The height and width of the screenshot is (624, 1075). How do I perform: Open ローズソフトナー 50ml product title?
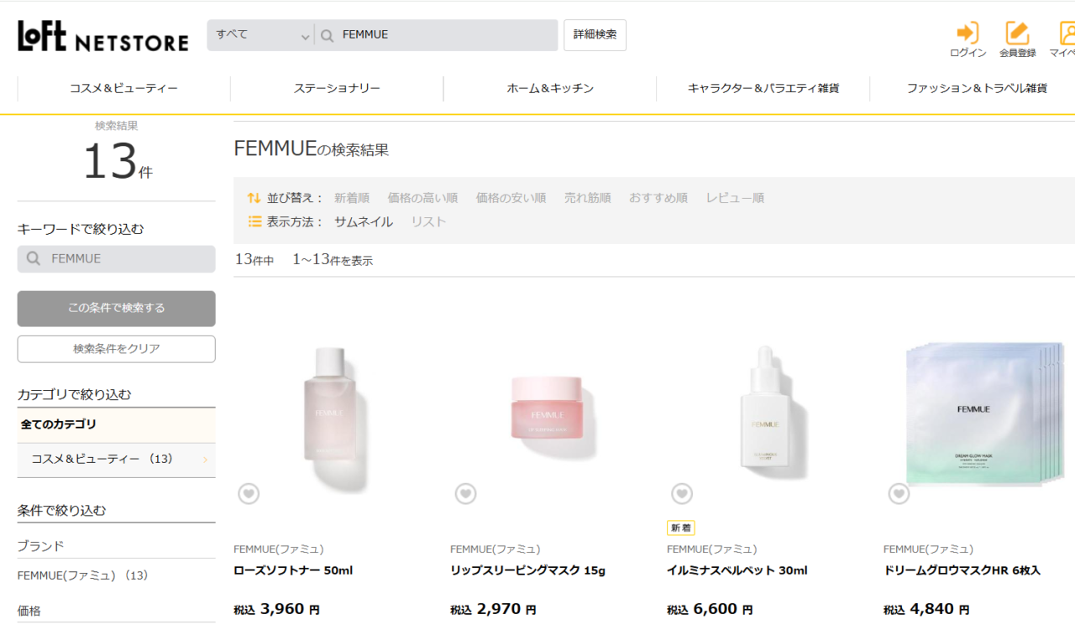point(293,570)
